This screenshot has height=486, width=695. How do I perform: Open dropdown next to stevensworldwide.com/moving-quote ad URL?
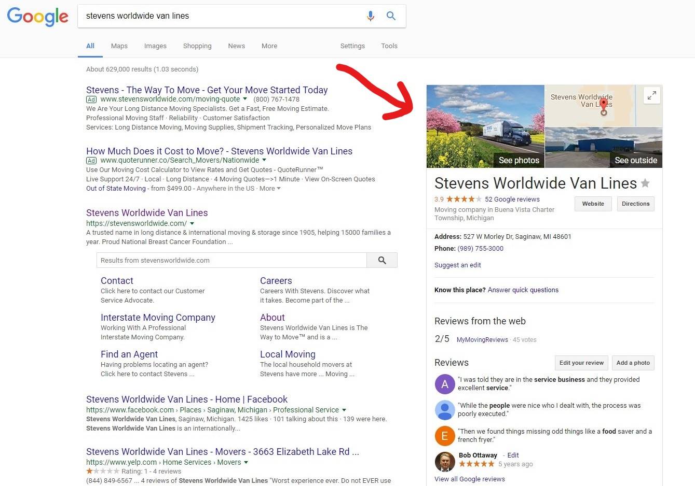[x=245, y=99]
